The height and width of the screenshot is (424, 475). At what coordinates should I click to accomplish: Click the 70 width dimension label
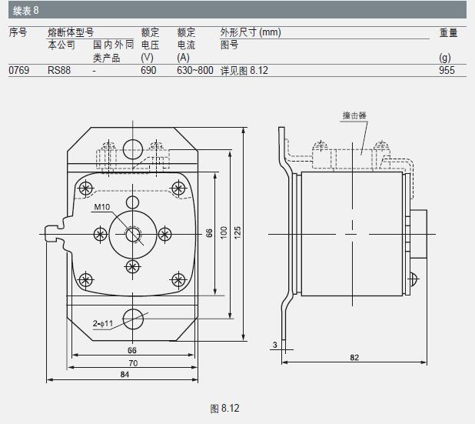pyautogui.click(x=132, y=362)
